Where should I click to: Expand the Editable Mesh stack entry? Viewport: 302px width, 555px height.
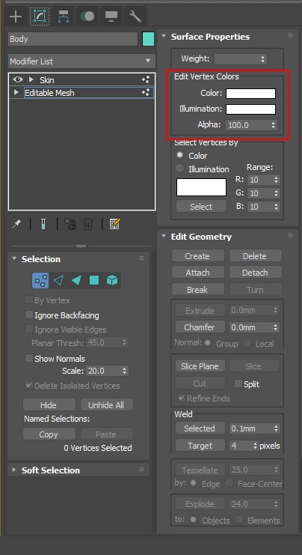(x=16, y=92)
